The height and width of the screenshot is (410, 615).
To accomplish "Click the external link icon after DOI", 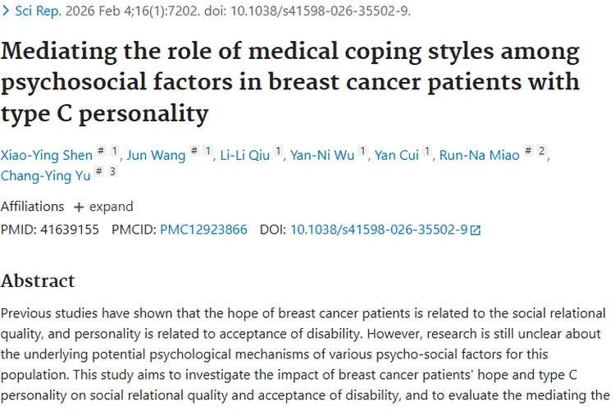I will 476,230.
